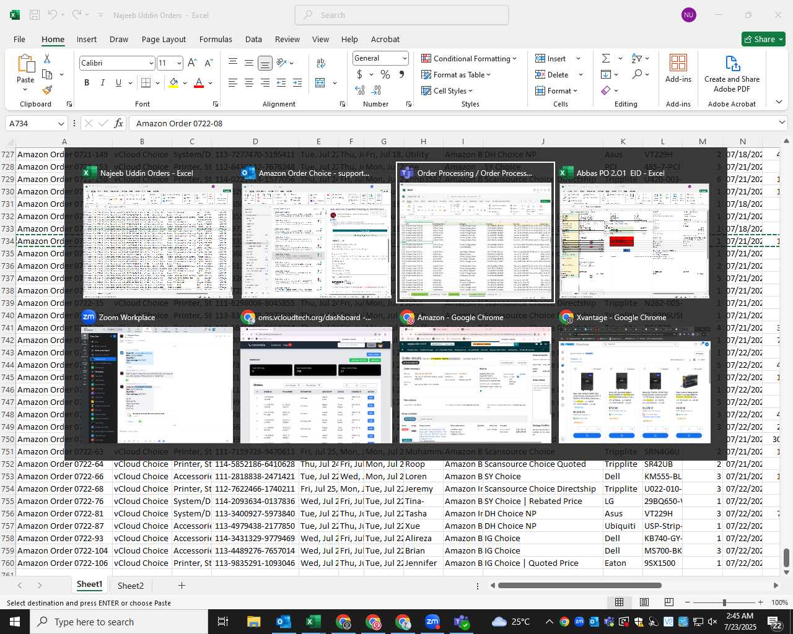
Task: Collapse the ribbon with the chevron
Action: 779,102
